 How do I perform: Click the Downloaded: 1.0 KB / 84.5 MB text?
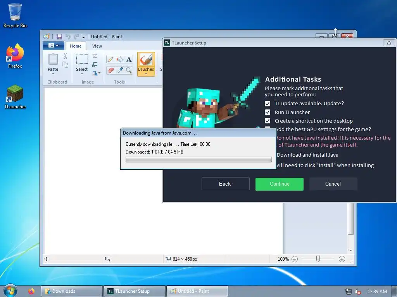[x=154, y=152]
